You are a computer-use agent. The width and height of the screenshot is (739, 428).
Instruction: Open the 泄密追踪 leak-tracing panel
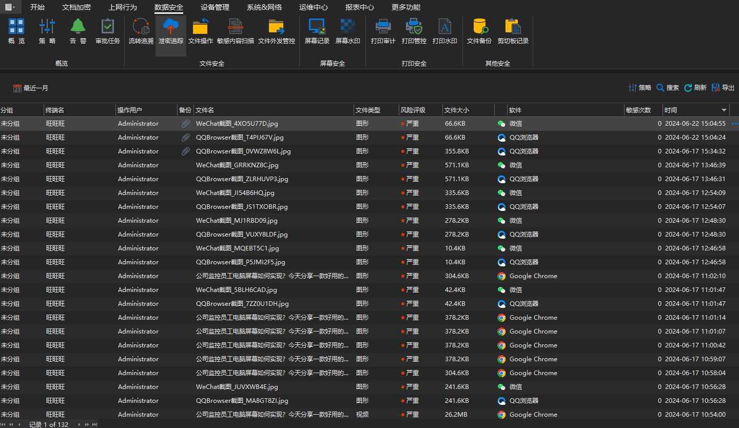[170, 32]
